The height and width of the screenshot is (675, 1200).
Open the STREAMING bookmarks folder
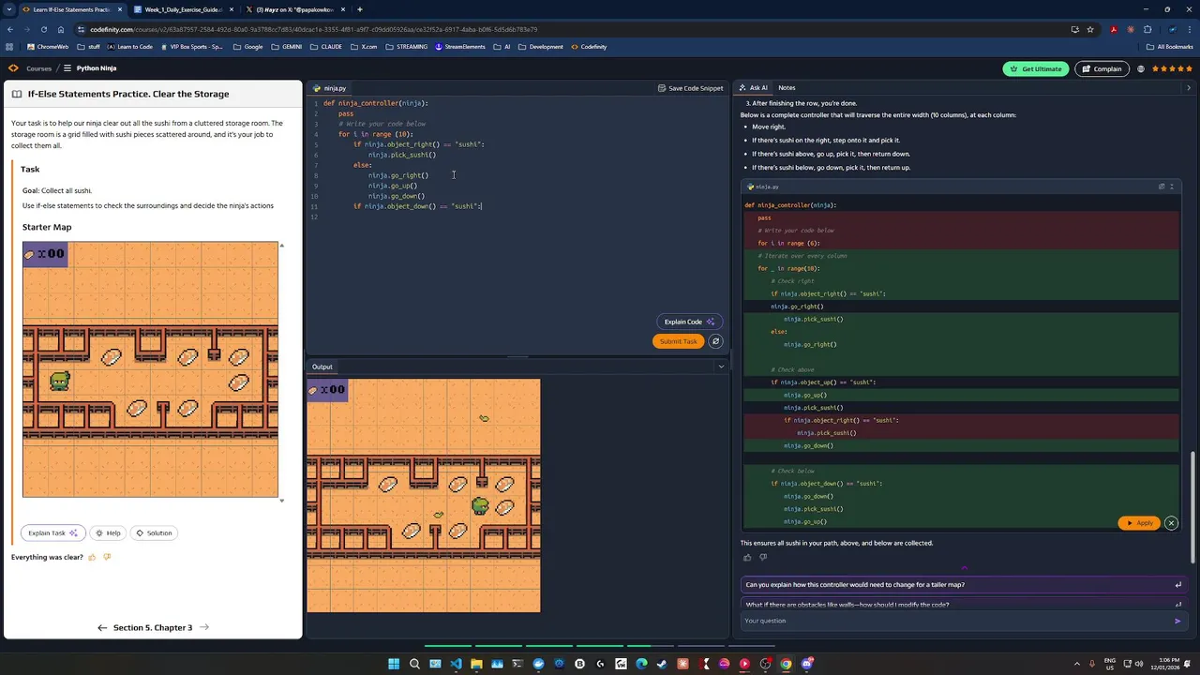pos(406,47)
